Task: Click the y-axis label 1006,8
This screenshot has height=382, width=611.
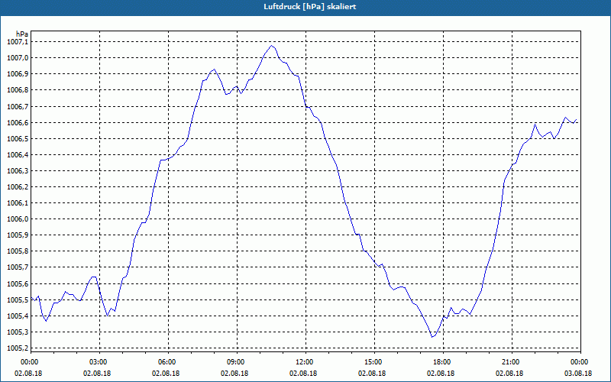Action: pos(18,90)
